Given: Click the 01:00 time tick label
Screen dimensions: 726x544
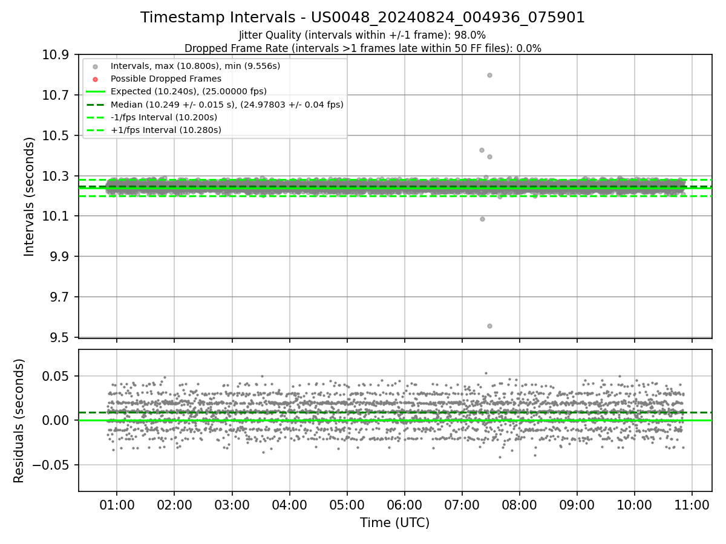Looking at the screenshot, I should (117, 505).
